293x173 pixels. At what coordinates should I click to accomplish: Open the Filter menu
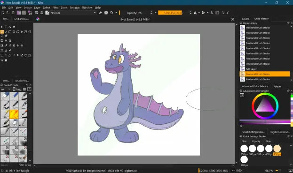[55, 8]
